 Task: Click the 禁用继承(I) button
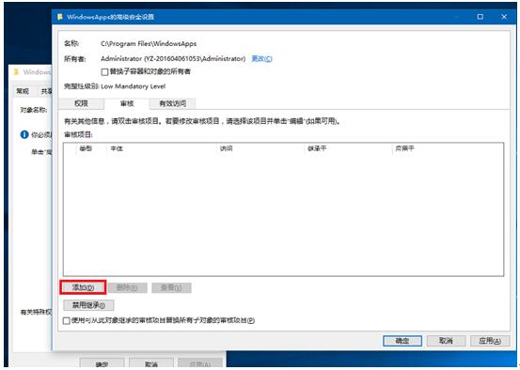(x=88, y=305)
